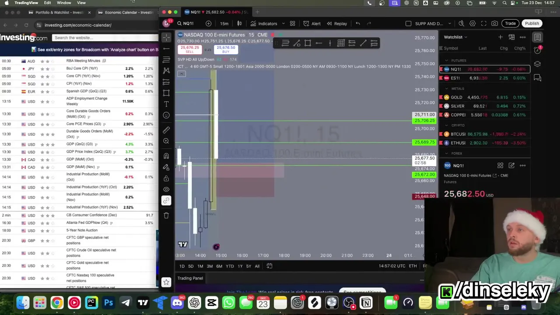Screen dimensions: 560x315
Task: Collapse indicator legend chevron on chart
Action: tap(182, 73)
